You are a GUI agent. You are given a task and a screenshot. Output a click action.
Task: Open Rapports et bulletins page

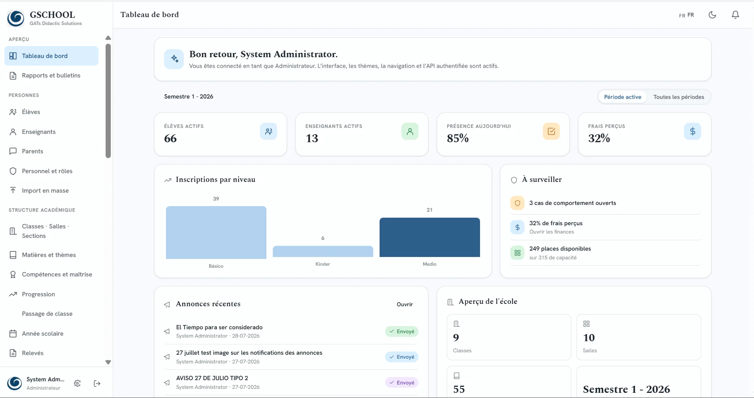(x=51, y=75)
